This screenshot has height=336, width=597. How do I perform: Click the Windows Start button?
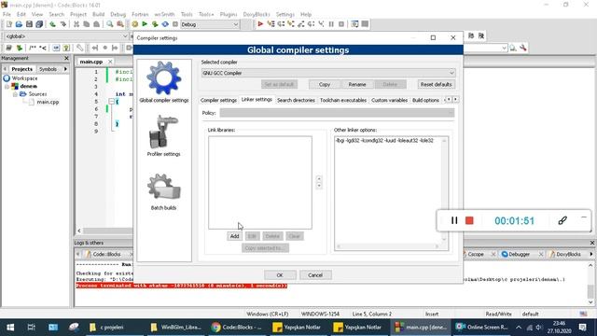[x=10, y=327]
